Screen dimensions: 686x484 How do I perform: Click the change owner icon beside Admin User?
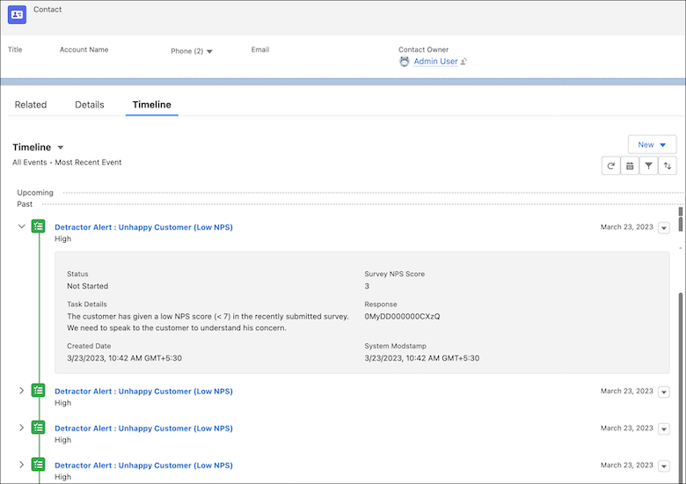pos(463,62)
